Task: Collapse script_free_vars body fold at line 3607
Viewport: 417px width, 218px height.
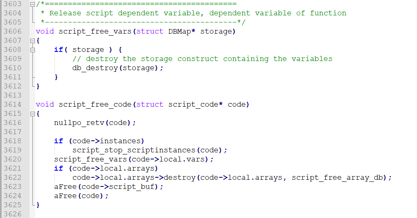Action: 32,41
